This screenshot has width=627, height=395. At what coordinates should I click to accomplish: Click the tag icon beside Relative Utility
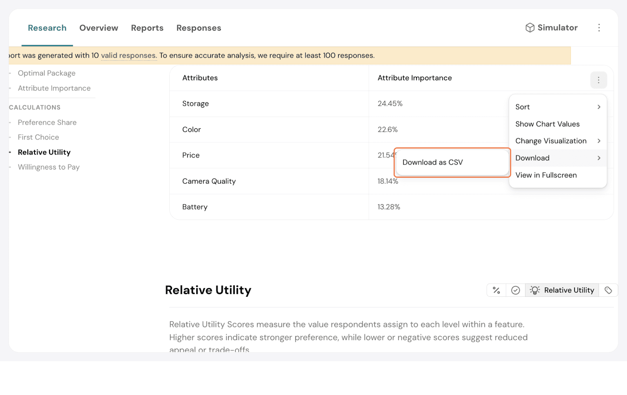608,290
